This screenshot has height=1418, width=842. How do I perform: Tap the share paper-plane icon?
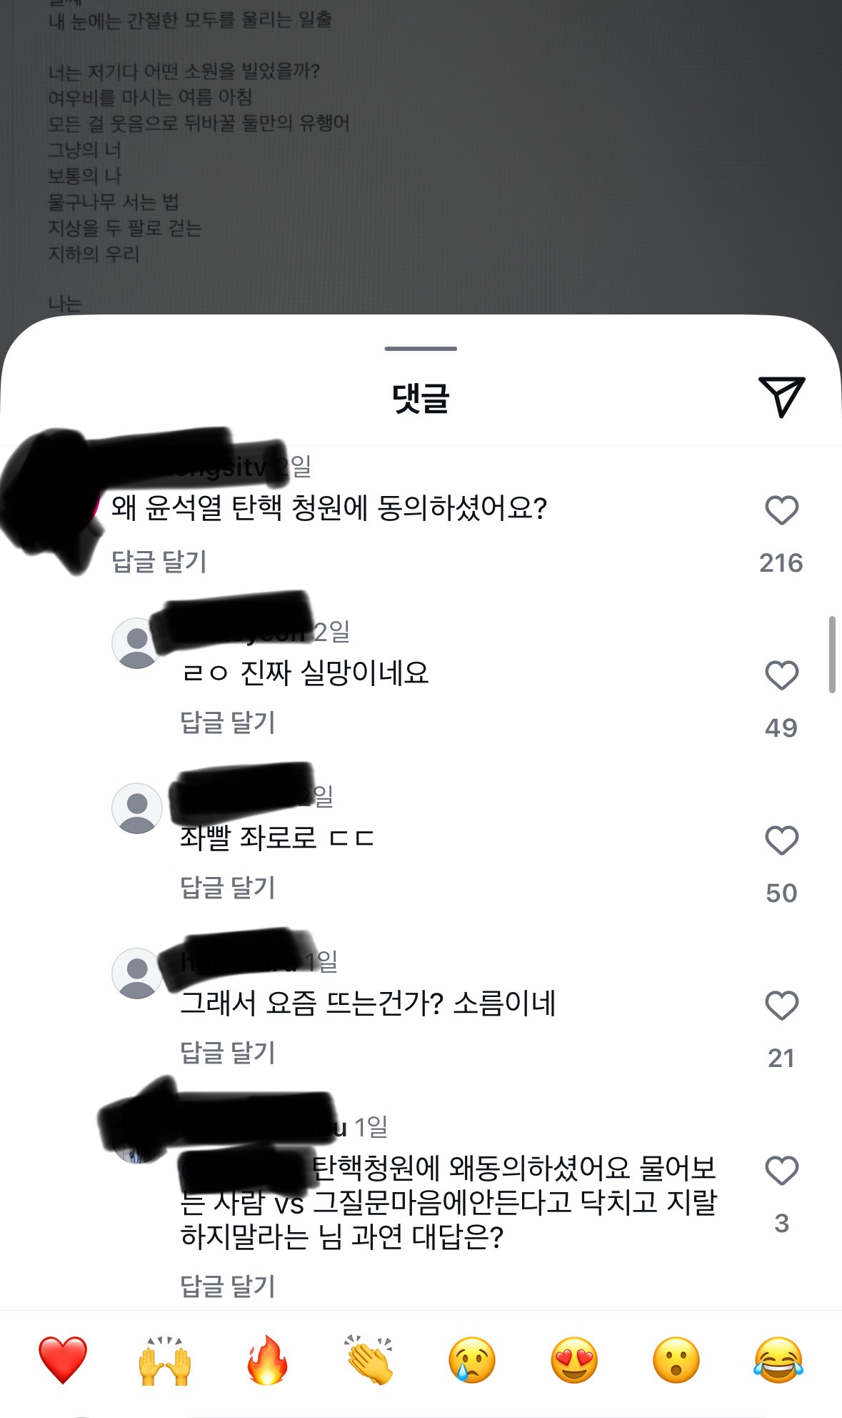(x=782, y=397)
